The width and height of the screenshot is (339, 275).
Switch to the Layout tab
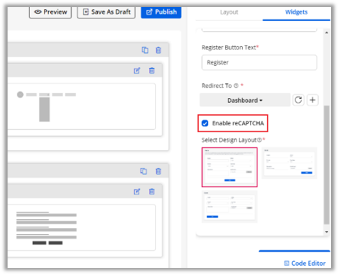click(229, 12)
